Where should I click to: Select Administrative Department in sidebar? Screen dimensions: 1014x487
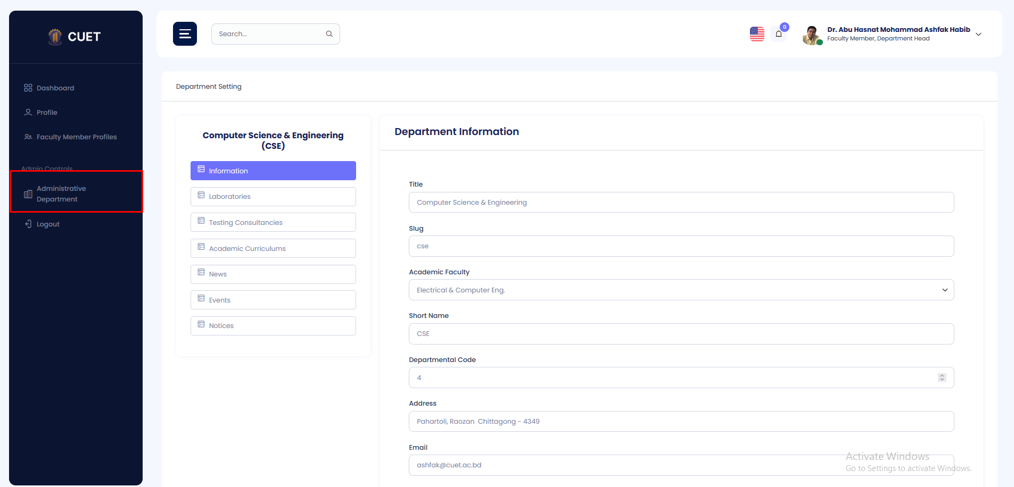point(61,194)
